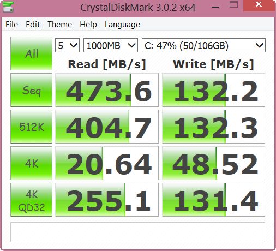This screenshot has width=276, height=251.
Task: Start the 4K QD32 test
Action: point(31,200)
